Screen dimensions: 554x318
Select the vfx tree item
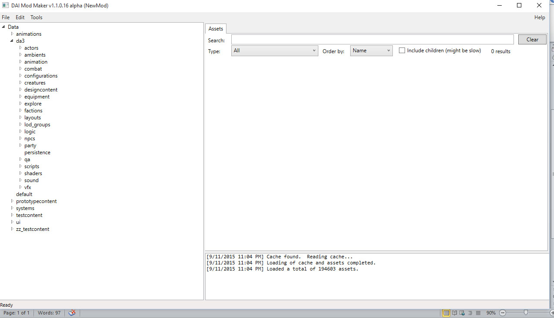coord(28,187)
